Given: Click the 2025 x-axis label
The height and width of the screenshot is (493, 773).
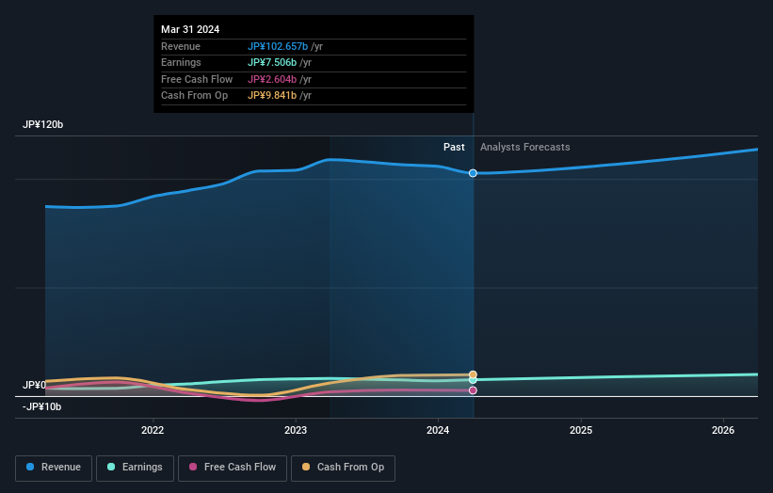Looking at the screenshot, I should [x=581, y=431].
